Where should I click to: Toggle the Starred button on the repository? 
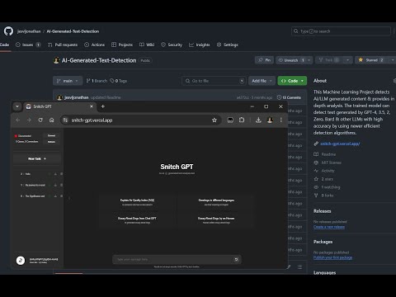pyautogui.click(x=371, y=60)
